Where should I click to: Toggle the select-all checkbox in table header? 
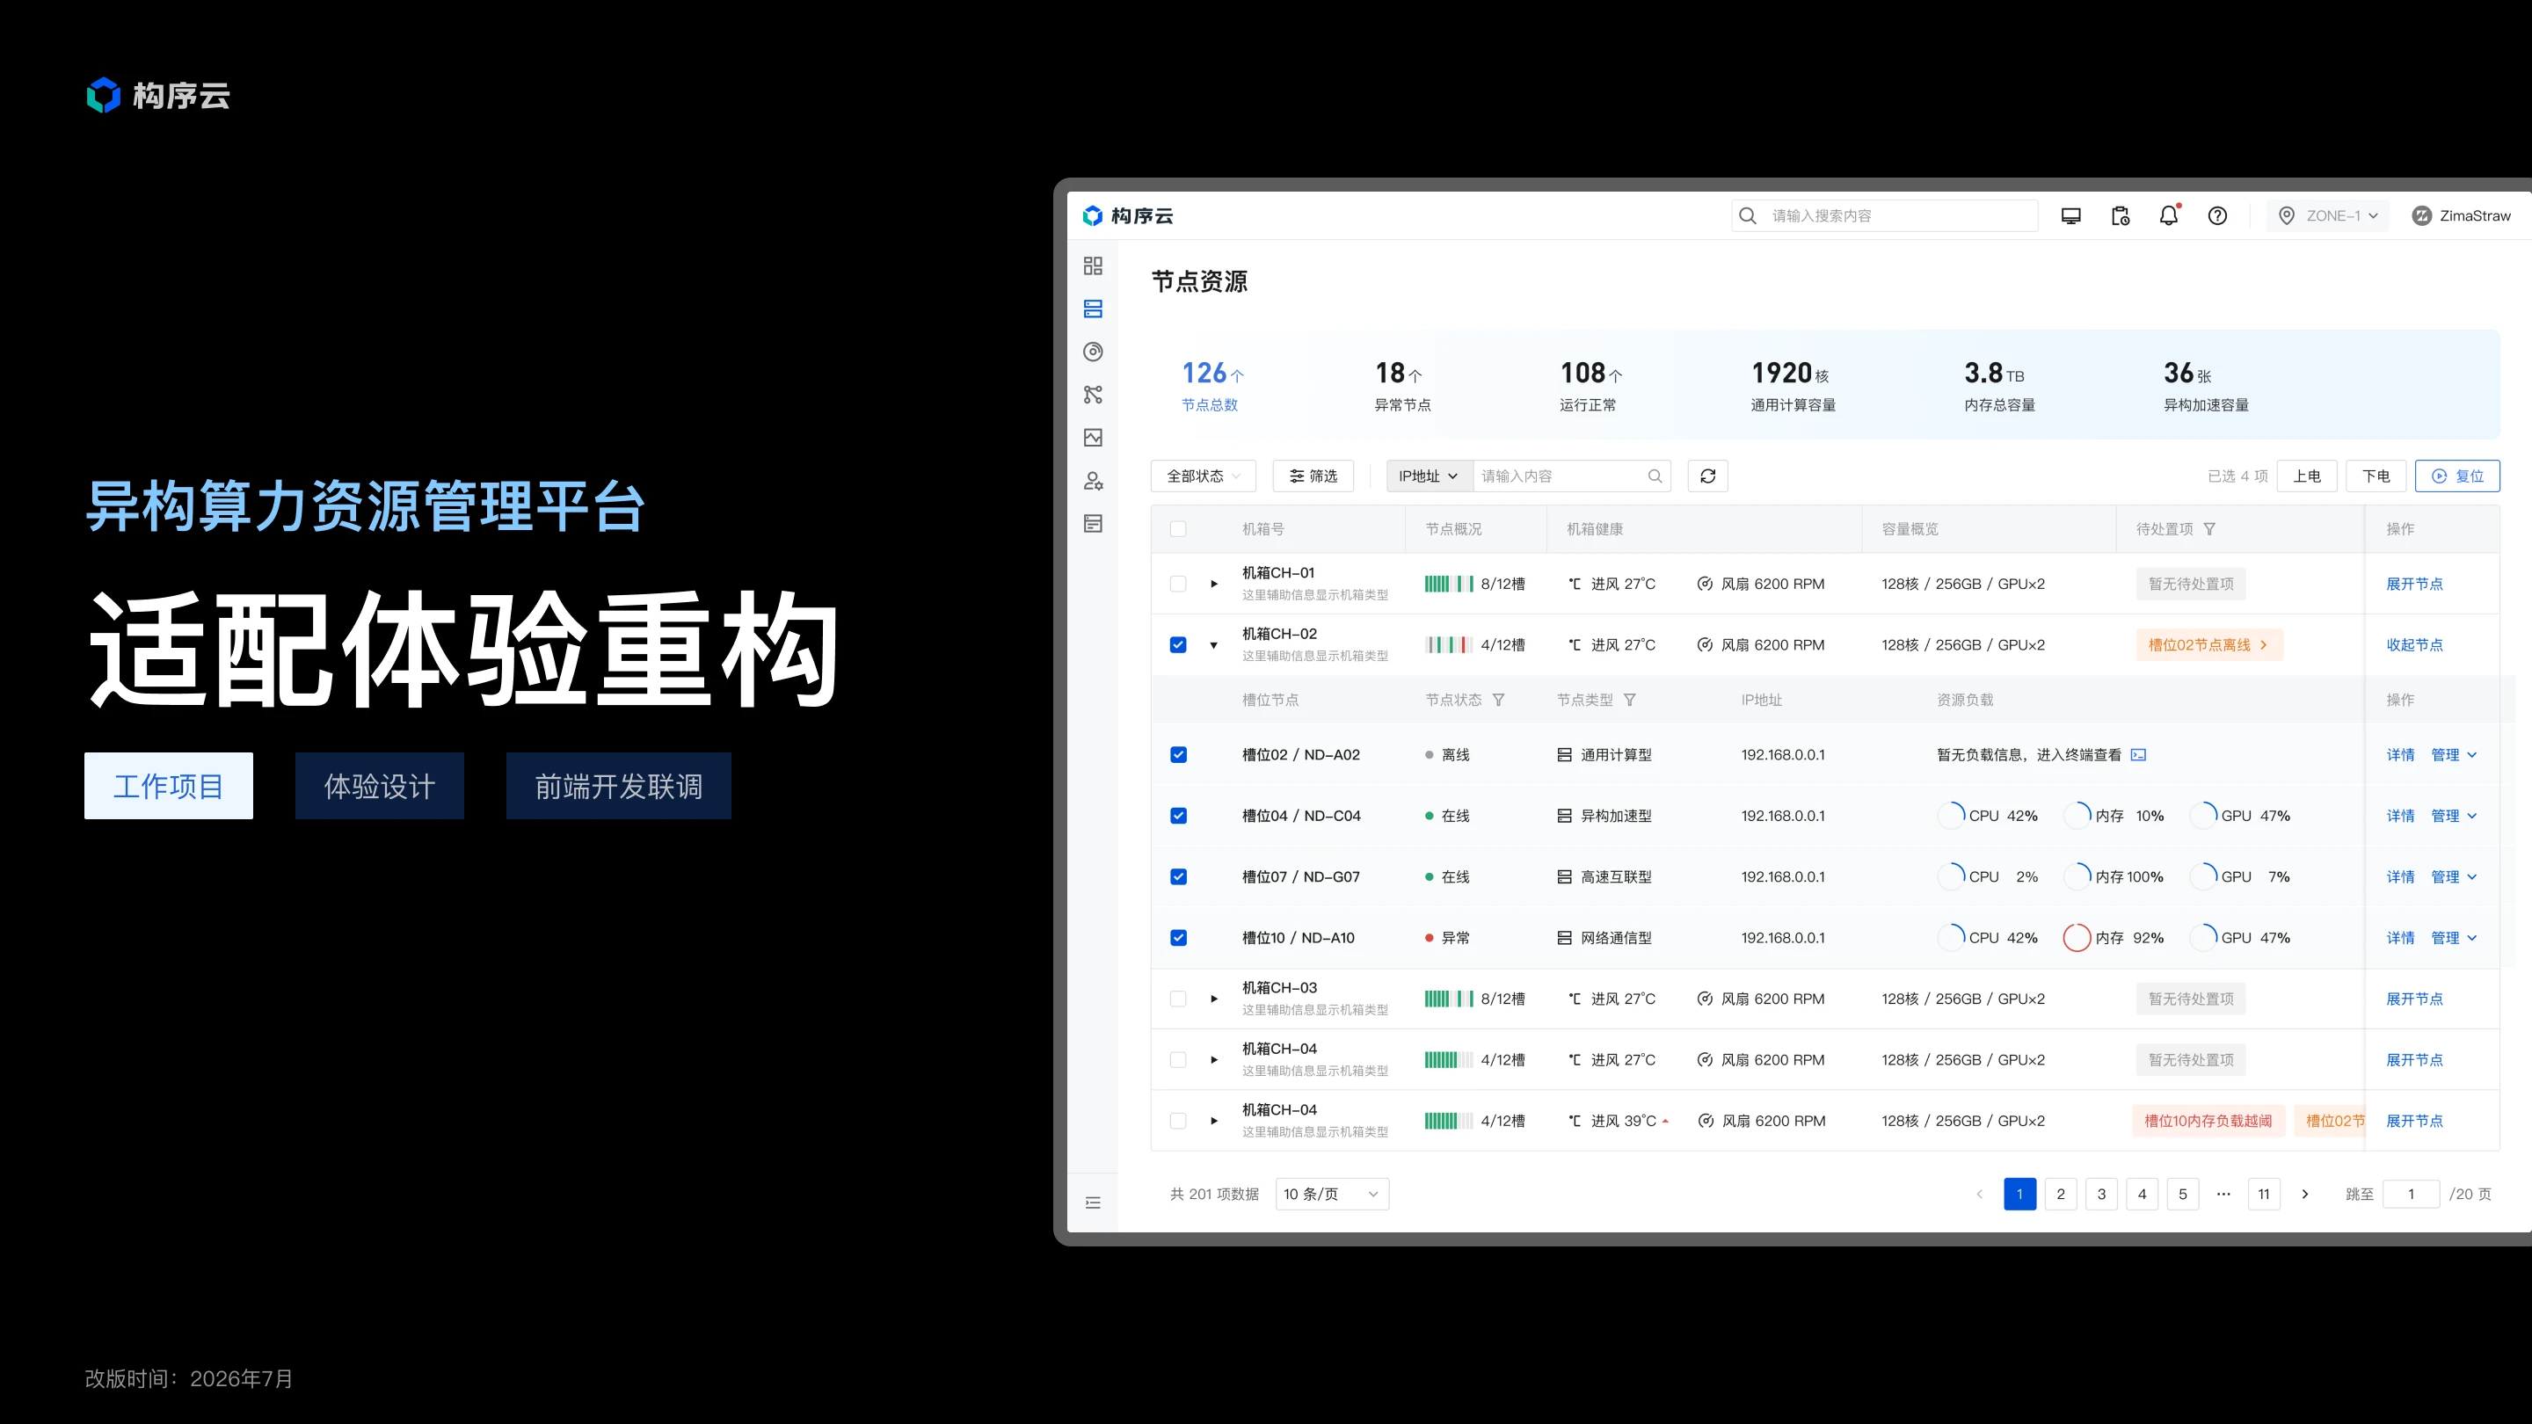(x=1178, y=528)
